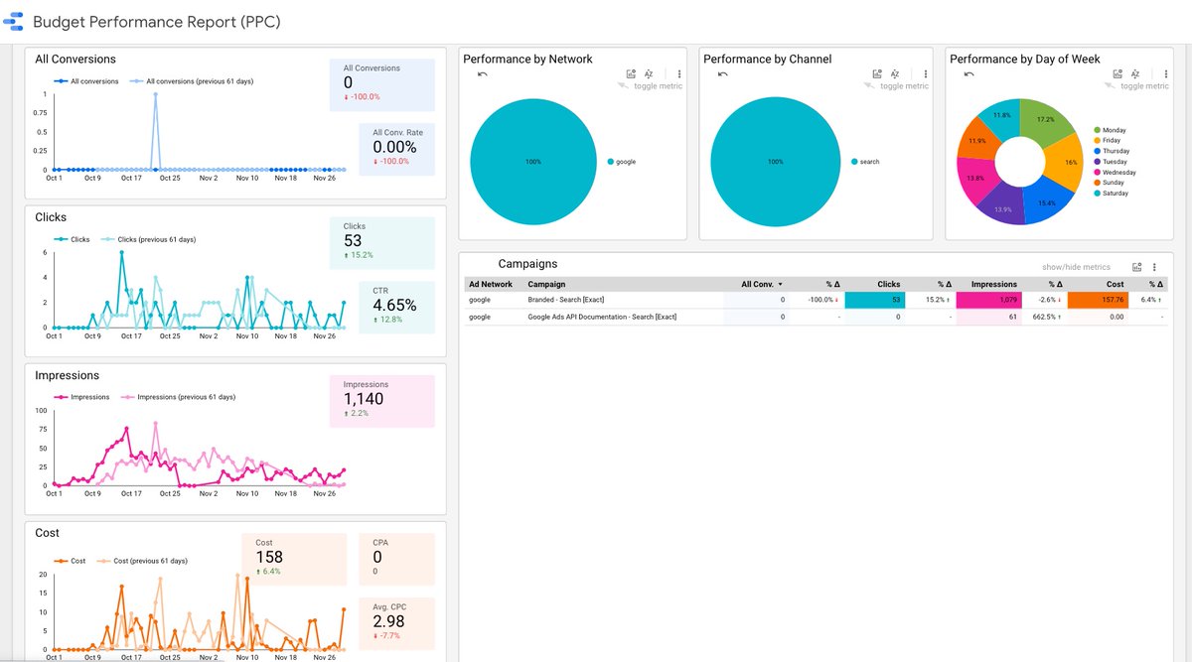The height and width of the screenshot is (662, 1192).
Task: Select the 'Branded - Search [Exact]' campaign
Action: (566, 300)
